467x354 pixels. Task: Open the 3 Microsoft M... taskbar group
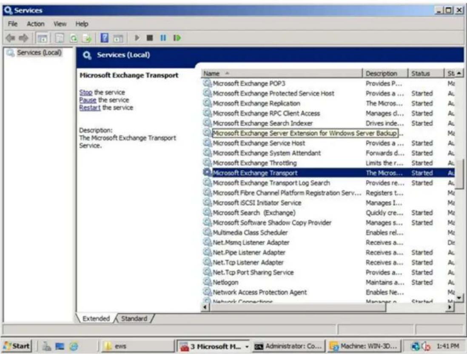pyautogui.click(x=214, y=346)
